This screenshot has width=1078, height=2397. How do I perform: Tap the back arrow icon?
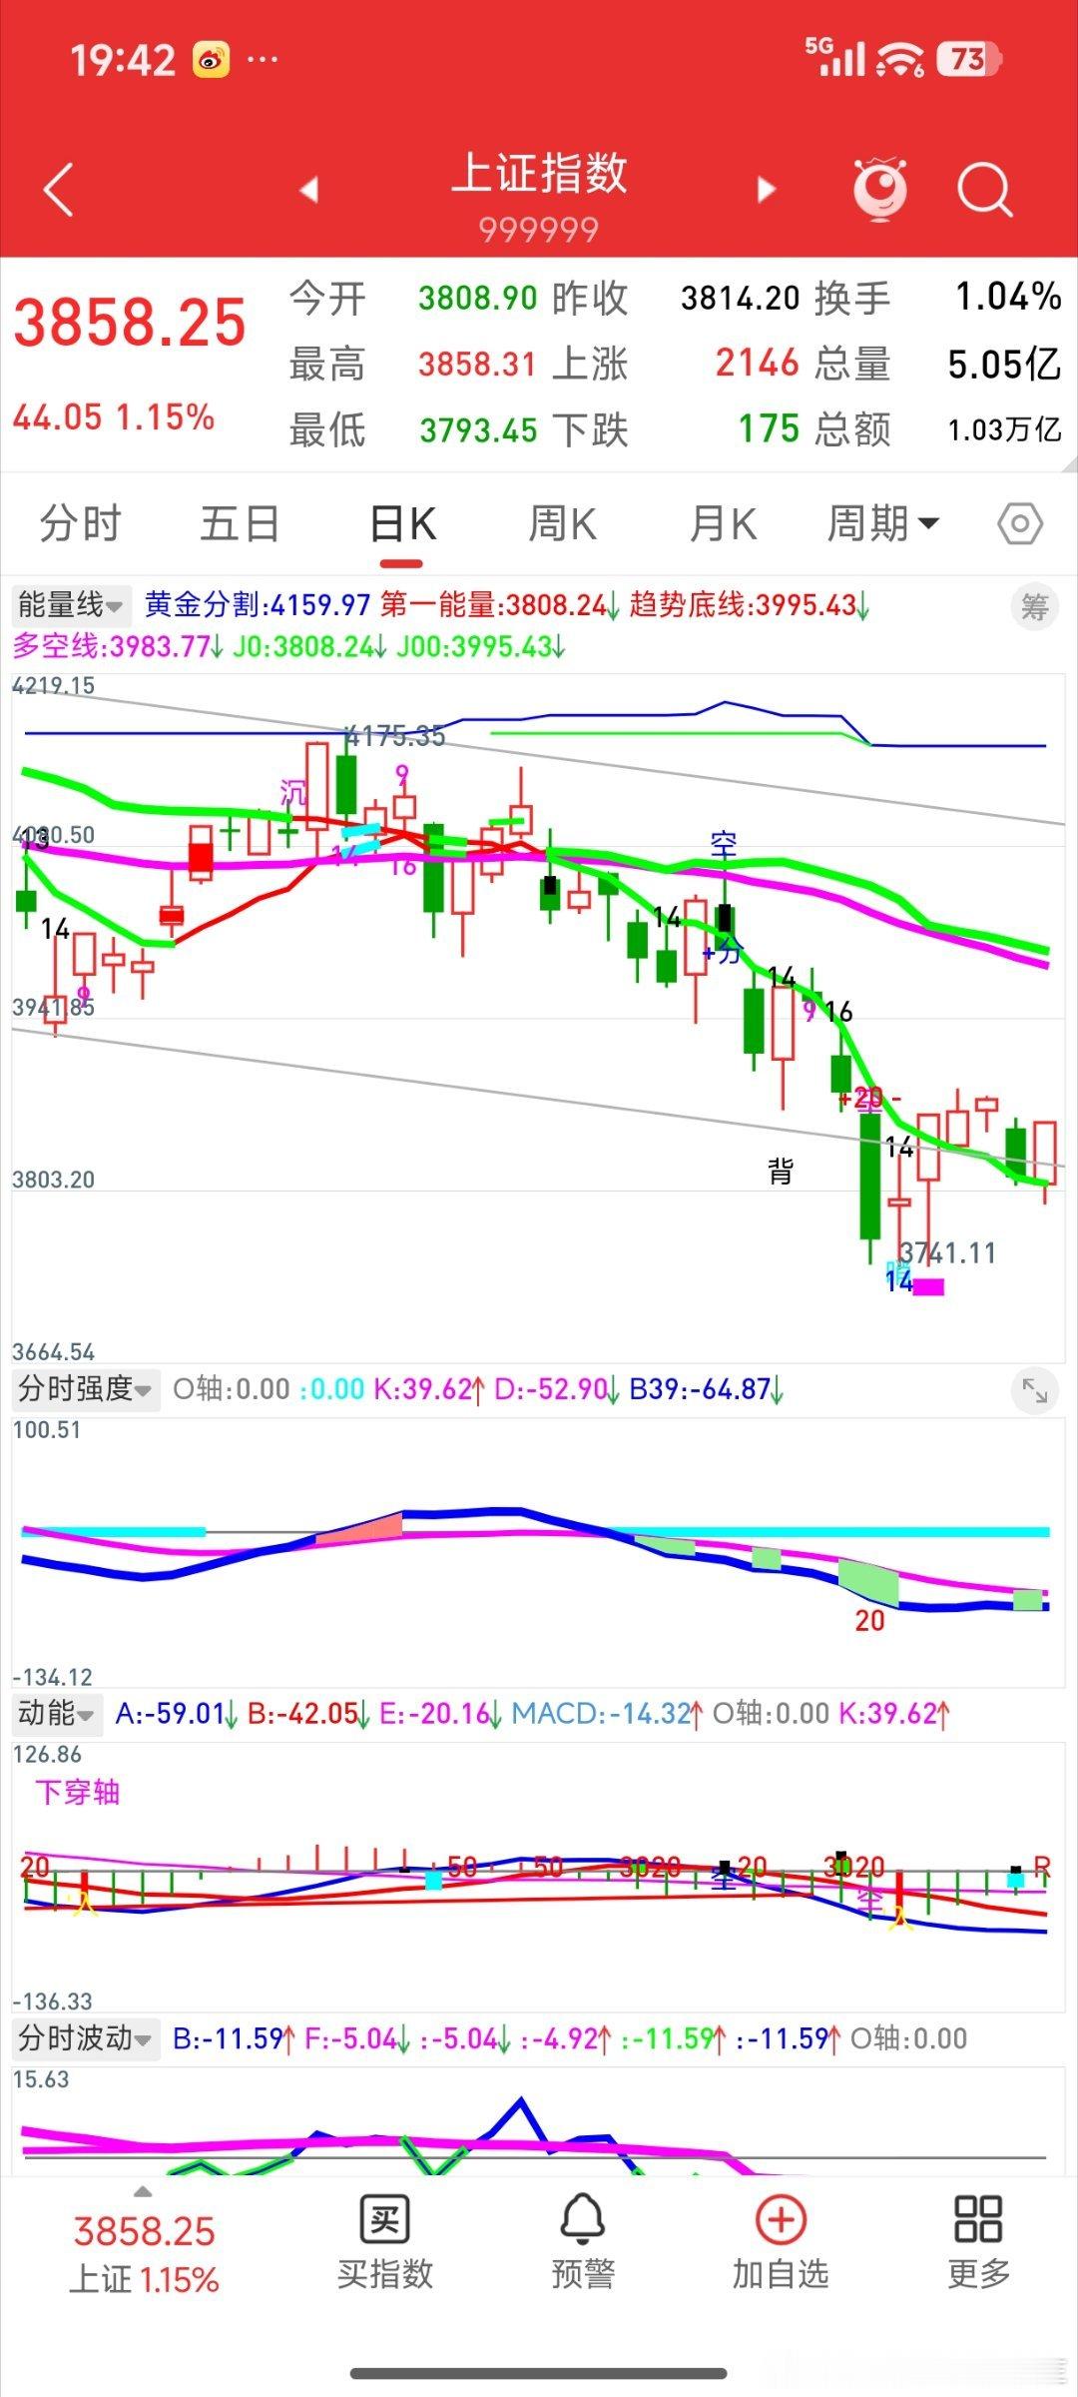[x=59, y=189]
